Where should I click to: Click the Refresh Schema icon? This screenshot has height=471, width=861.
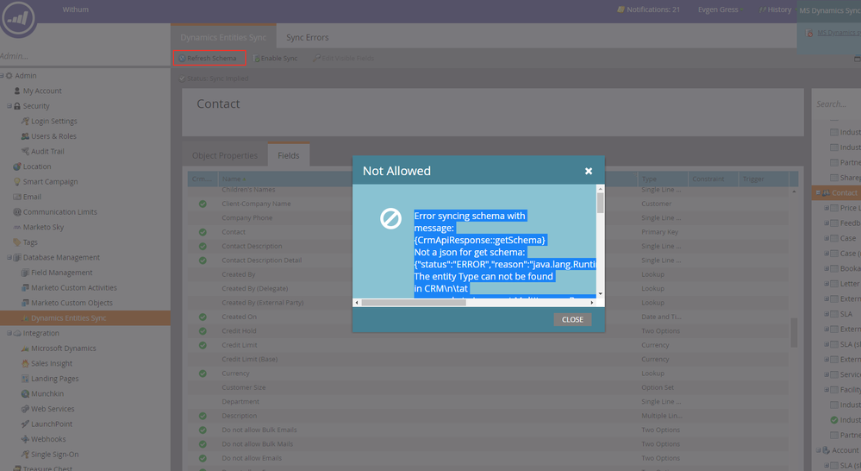(x=182, y=59)
